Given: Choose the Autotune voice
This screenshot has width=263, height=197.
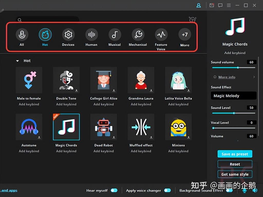Looking at the screenshot, I should [x=29, y=127].
